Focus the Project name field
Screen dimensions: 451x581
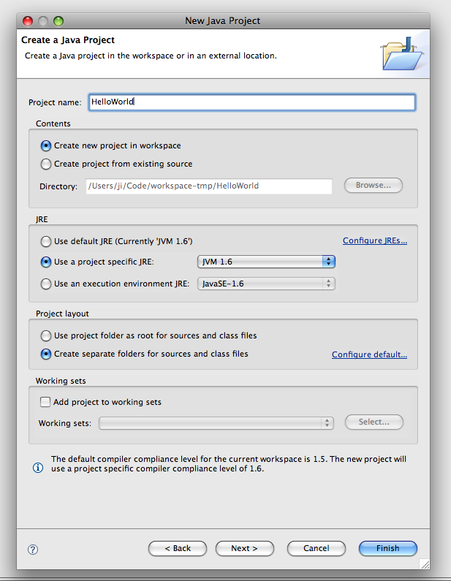click(252, 102)
